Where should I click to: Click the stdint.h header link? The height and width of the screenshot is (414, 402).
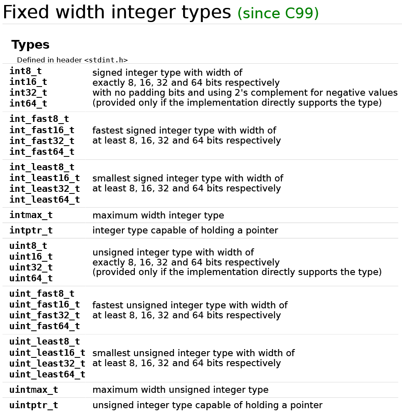point(106,60)
